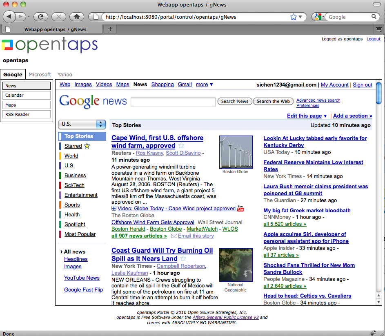Viewport: 385px width, 336px height.
Task: Click 'Add a section' link
Action: [x=353, y=116]
